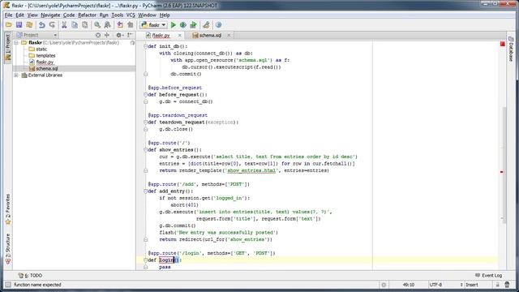Open Replace toolbar icon
Viewport: 519px width, 292px height.
point(107,25)
